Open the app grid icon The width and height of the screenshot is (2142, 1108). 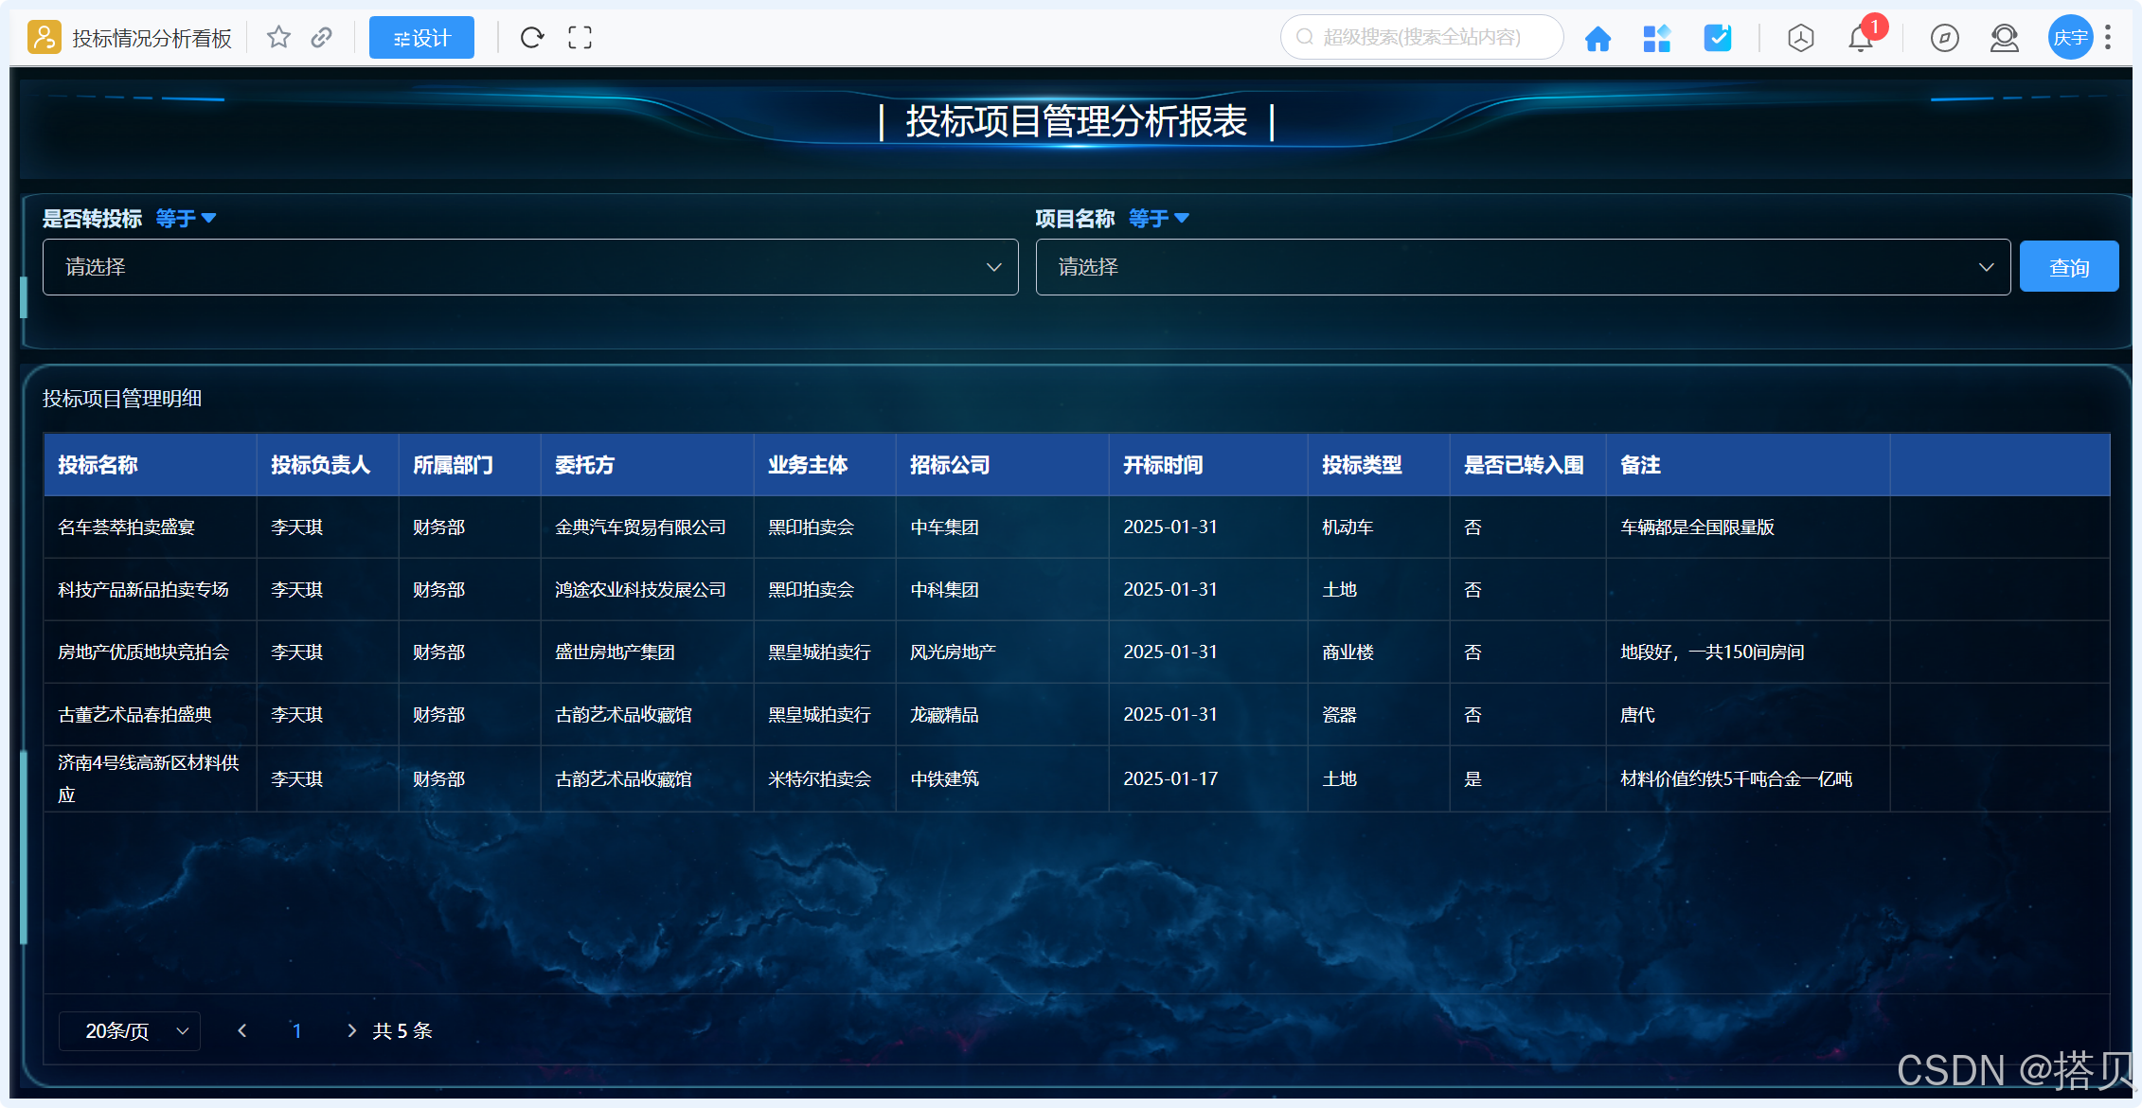[x=1656, y=38]
